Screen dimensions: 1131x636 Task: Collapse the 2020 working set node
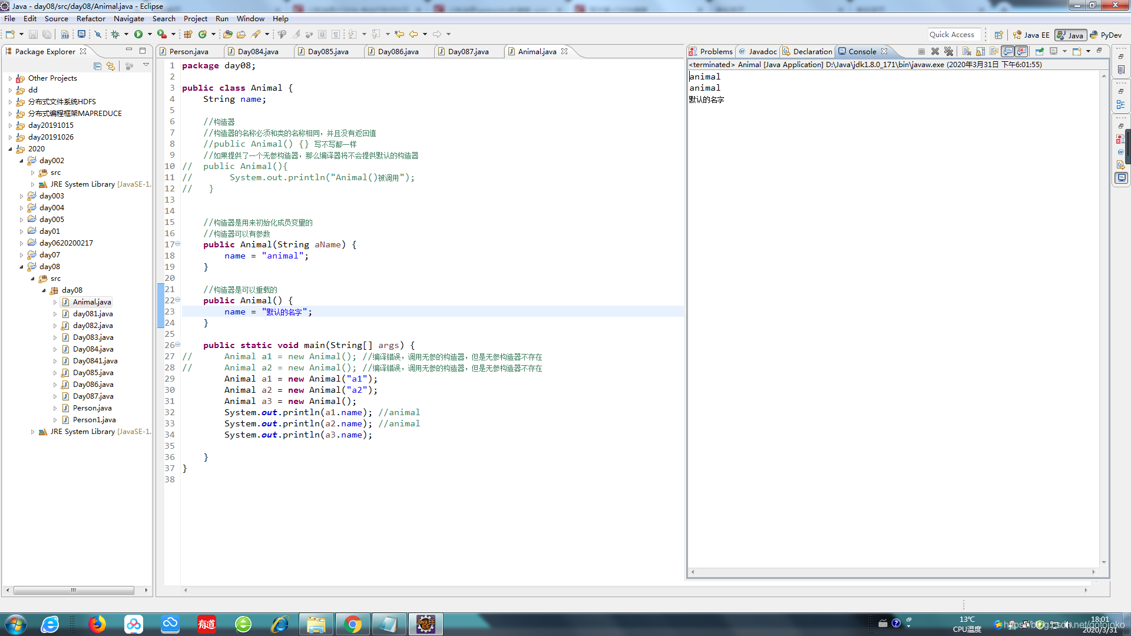point(10,149)
